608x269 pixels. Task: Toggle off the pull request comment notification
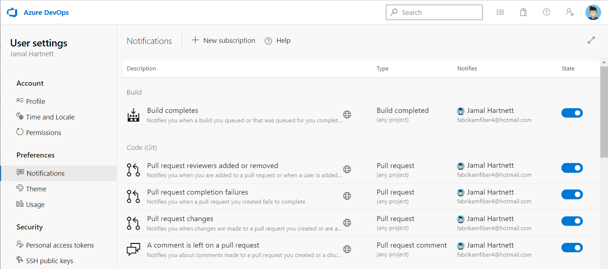point(572,248)
